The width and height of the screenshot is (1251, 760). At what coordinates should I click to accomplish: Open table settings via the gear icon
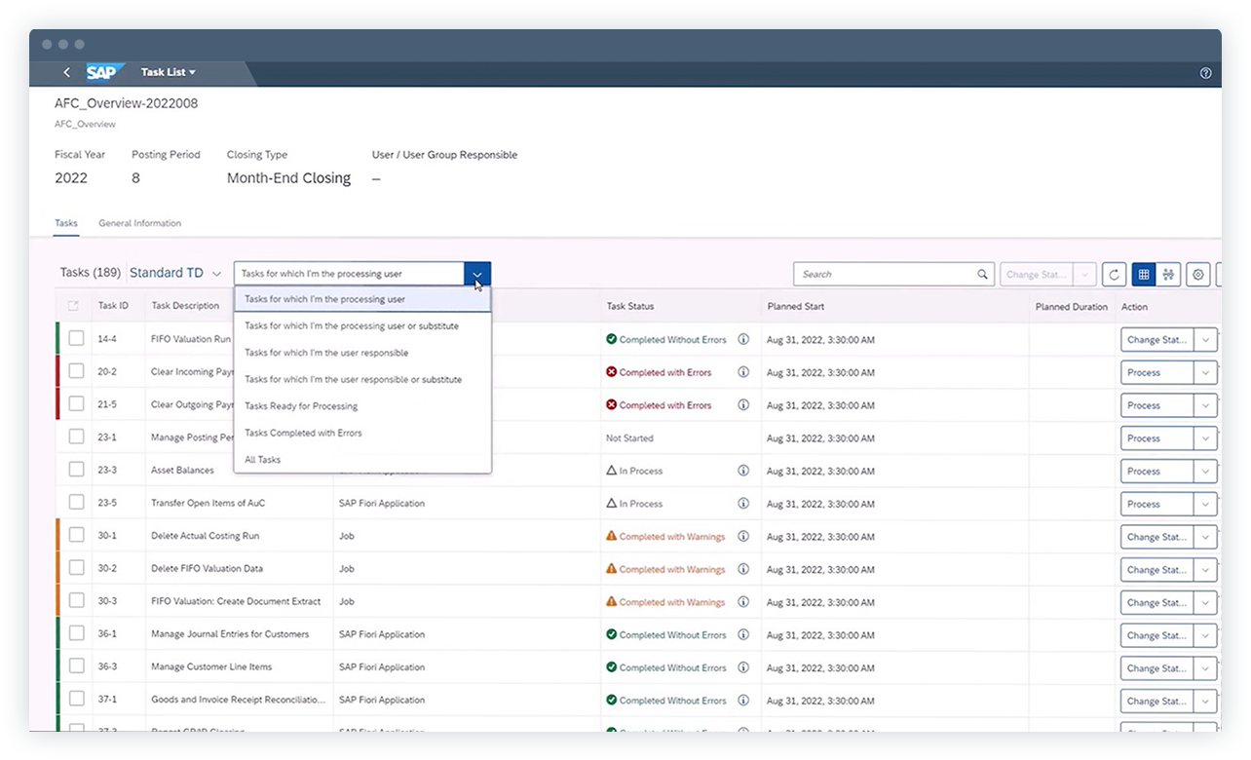pyautogui.click(x=1197, y=274)
